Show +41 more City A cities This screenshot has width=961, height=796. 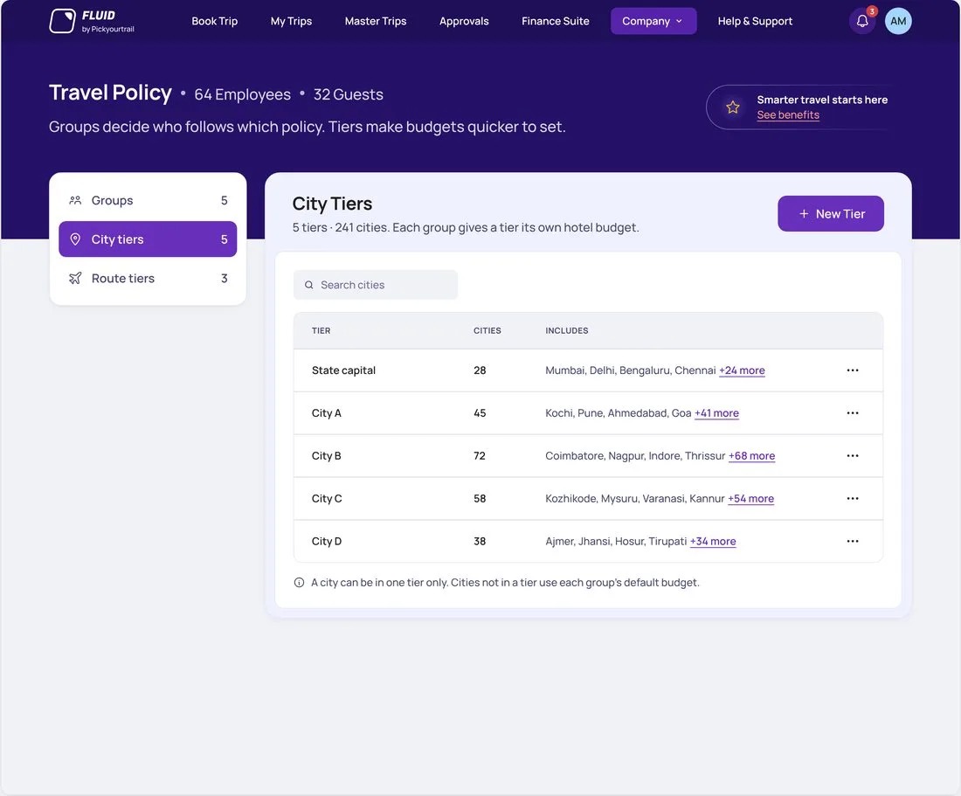pos(716,413)
